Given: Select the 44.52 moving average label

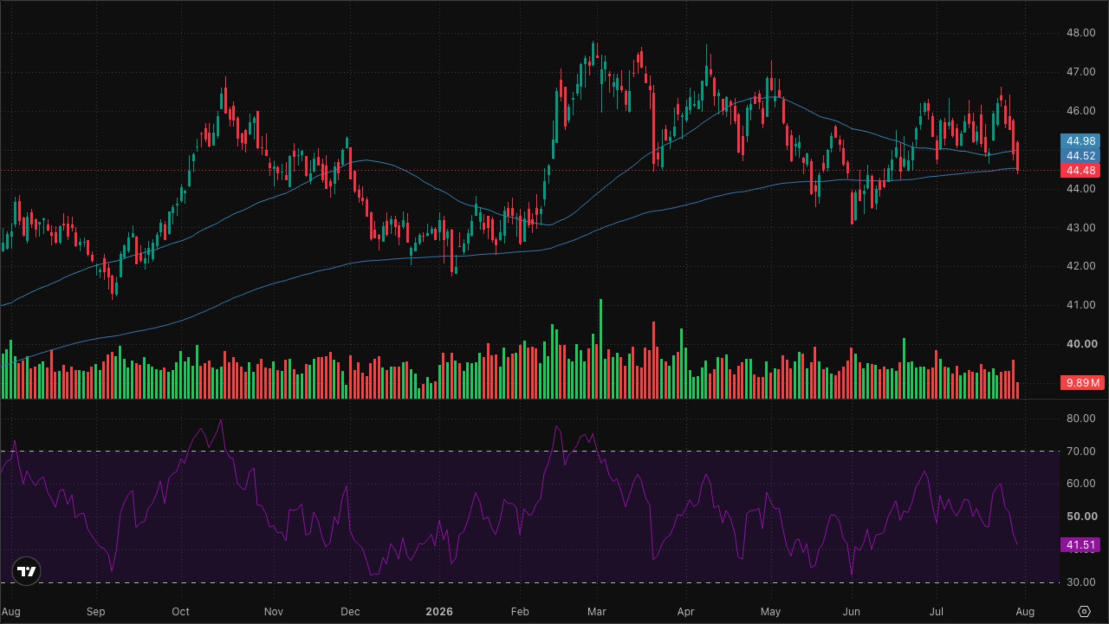Looking at the screenshot, I should point(1080,156).
